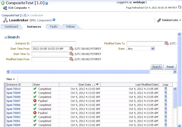Click the page vertical scrollbar up arrow
The image size is (182, 127).
tap(179, 34)
